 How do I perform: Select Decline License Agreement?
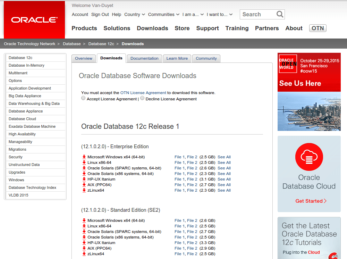click(142, 98)
